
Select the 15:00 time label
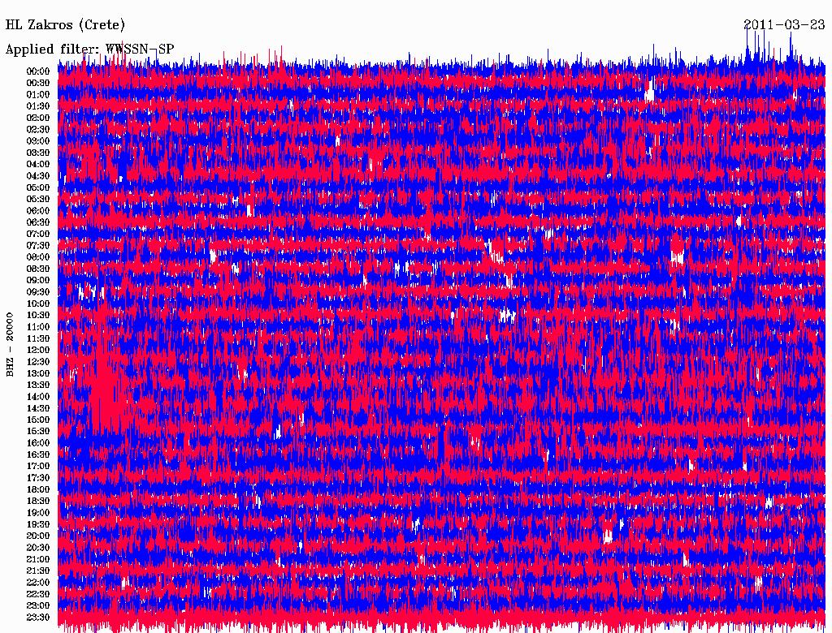click(38, 420)
